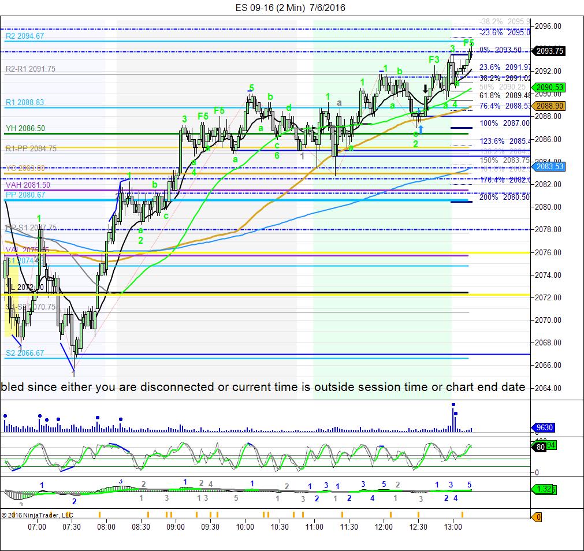Click the 100% 2087.00 Fibonacci label
The image size is (584, 551).
click(505, 123)
